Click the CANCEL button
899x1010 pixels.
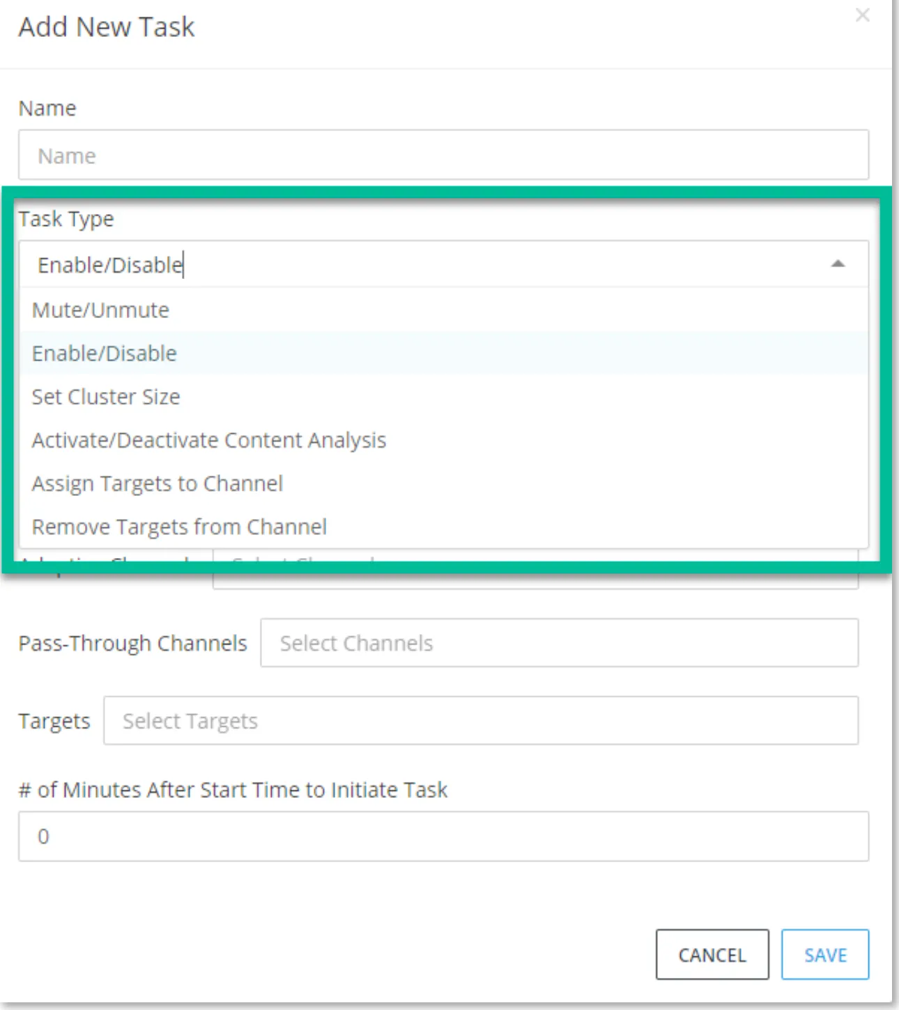point(712,954)
